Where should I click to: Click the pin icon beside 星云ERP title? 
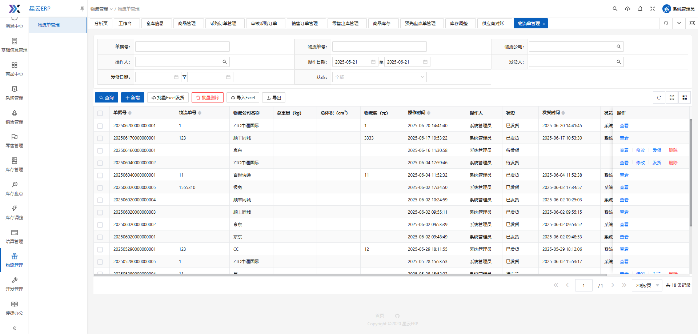tap(82, 9)
